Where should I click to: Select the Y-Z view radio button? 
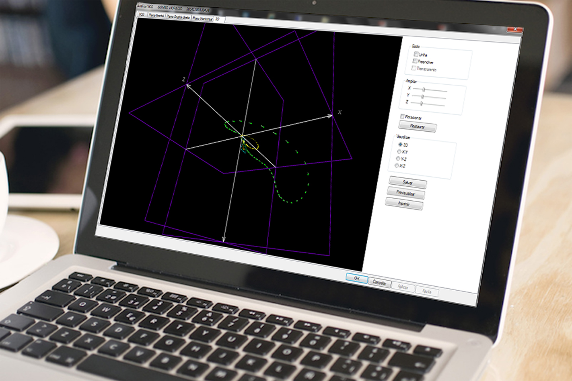click(398, 158)
